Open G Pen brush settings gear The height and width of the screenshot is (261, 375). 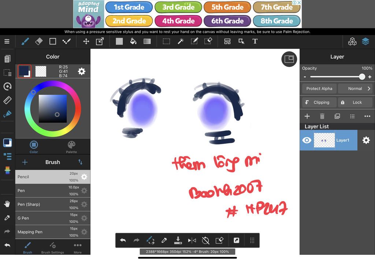(x=84, y=218)
